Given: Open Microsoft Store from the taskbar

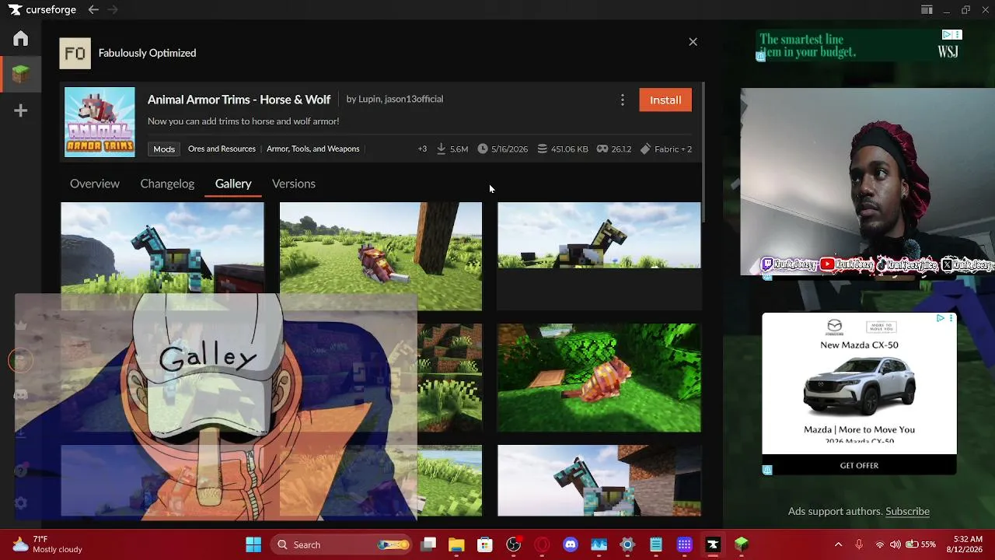Looking at the screenshot, I should coord(485,544).
